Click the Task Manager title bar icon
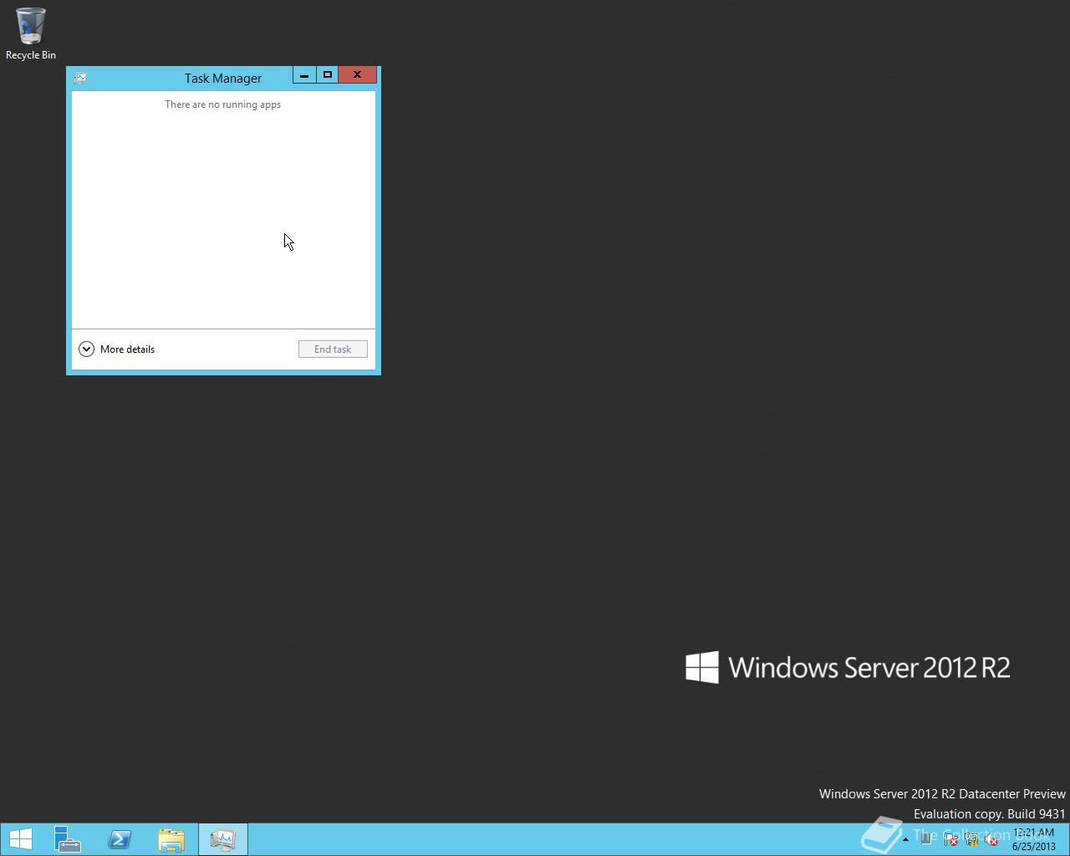Screen dimensions: 1070x856 pyautogui.click(x=80, y=79)
